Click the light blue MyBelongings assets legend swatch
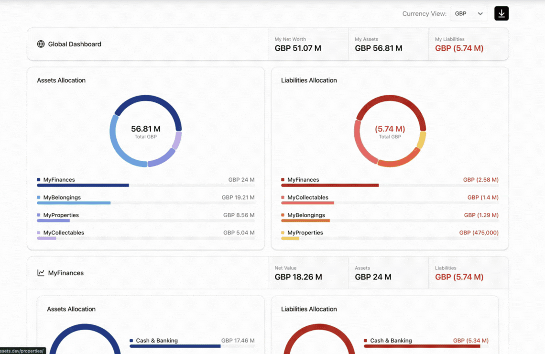 pyautogui.click(x=39, y=198)
